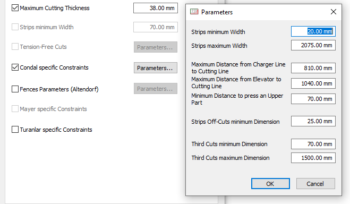Disable Condal specific Constraints checkbox

tap(15, 67)
